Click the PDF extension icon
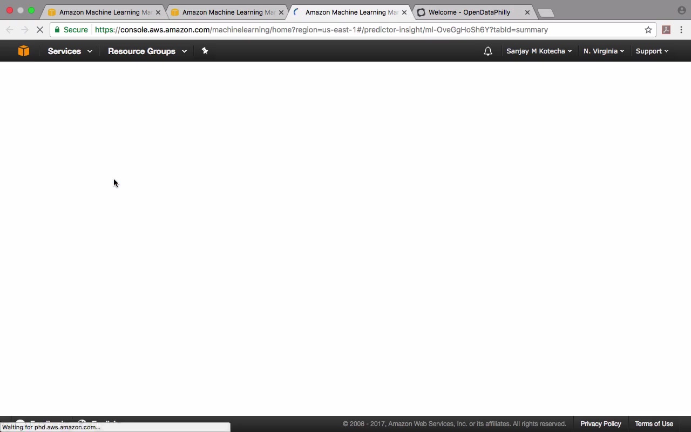 [666, 30]
